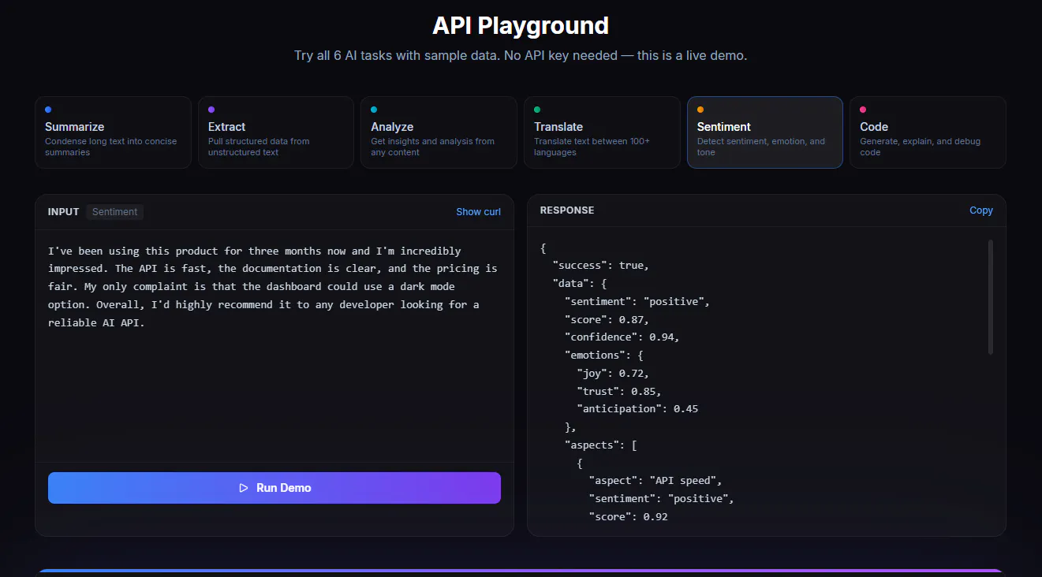
Task: Click the teal dot on Analyze card
Action: click(x=374, y=110)
